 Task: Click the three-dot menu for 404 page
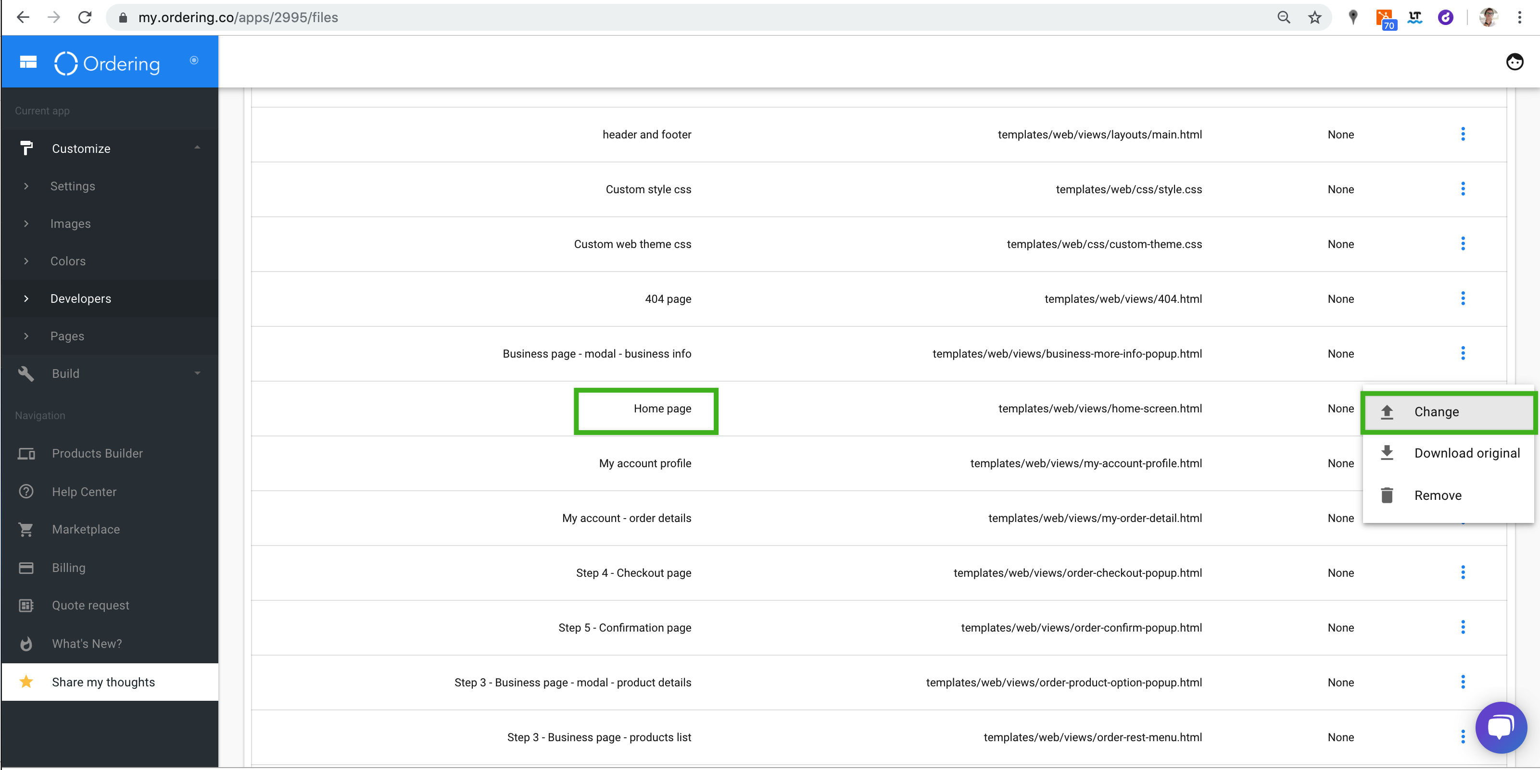pos(1462,298)
